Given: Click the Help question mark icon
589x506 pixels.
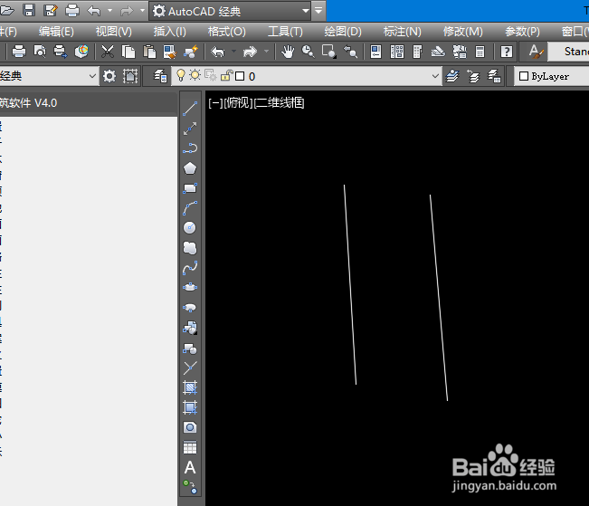Looking at the screenshot, I should point(507,52).
